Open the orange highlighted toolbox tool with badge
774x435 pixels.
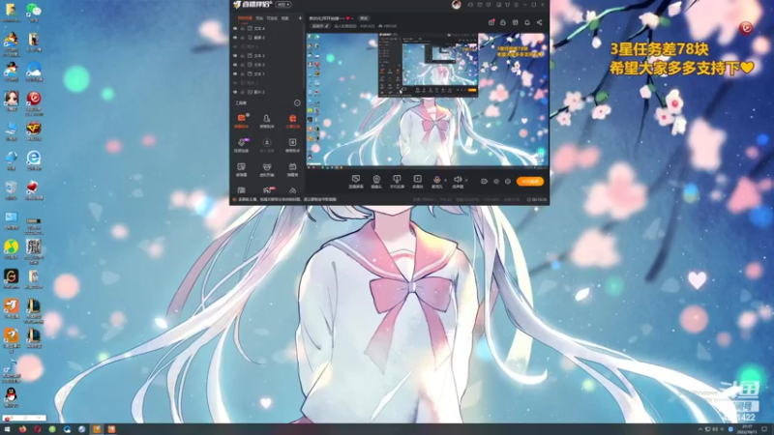click(x=241, y=121)
